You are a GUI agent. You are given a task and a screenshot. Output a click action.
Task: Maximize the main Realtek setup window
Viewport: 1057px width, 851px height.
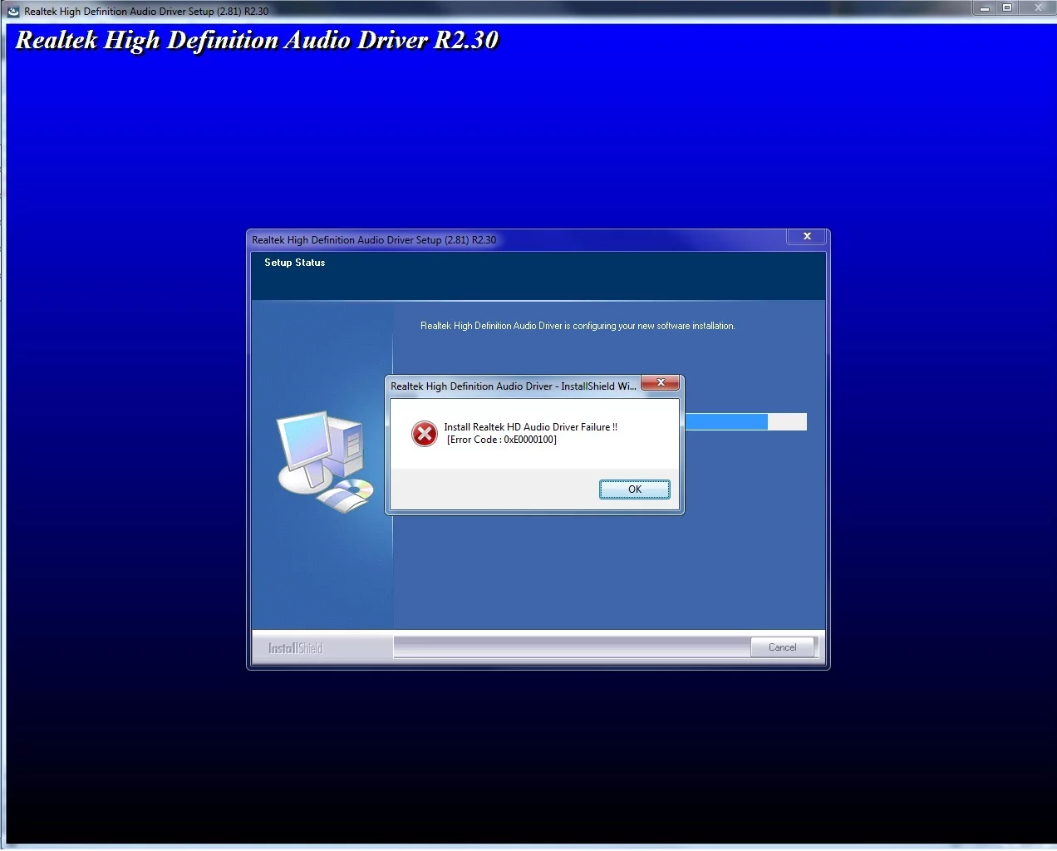click(1007, 8)
